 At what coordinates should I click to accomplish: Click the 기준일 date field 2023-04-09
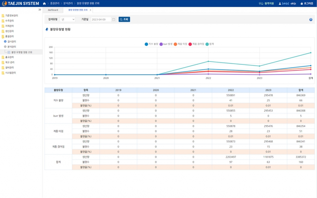[101, 19]
